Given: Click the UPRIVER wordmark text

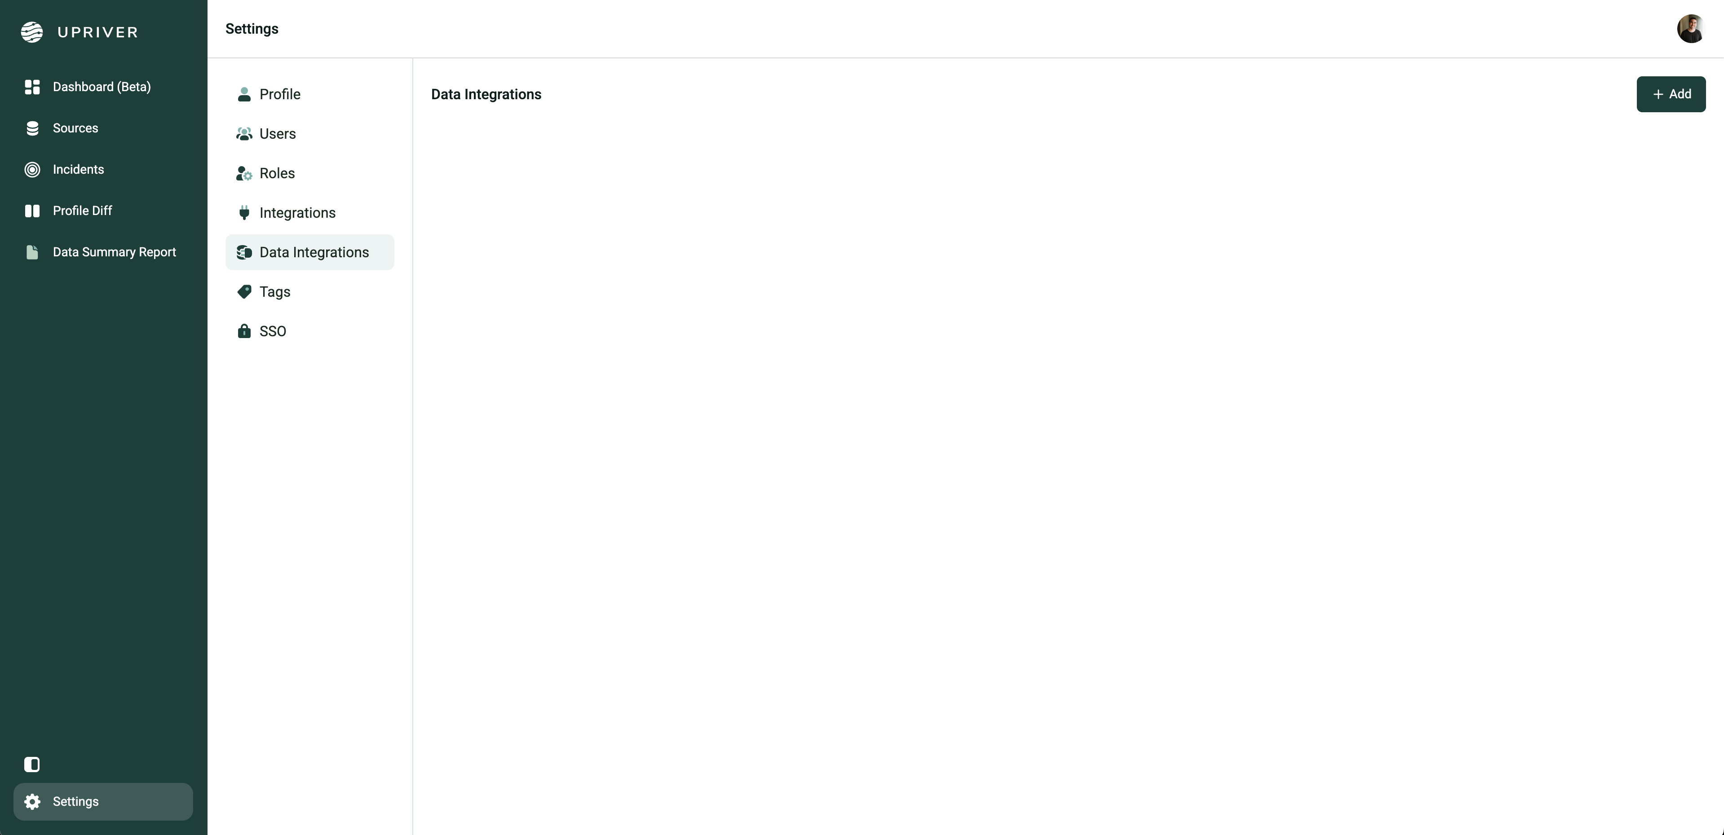Looking at the screenshot, I should [98, 32].
